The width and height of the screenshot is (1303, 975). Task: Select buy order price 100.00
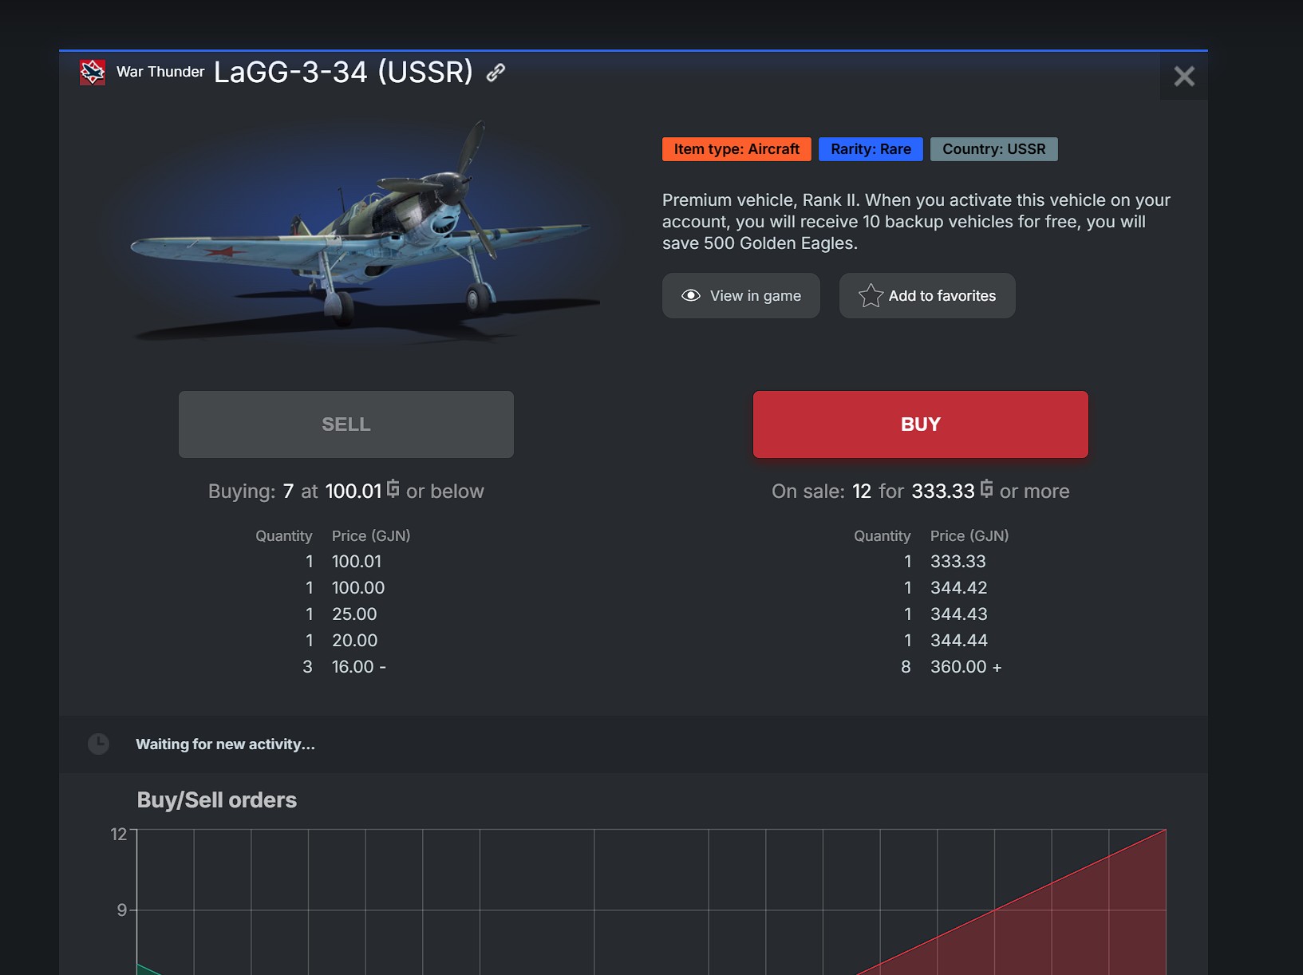click(x=358, y=588)
